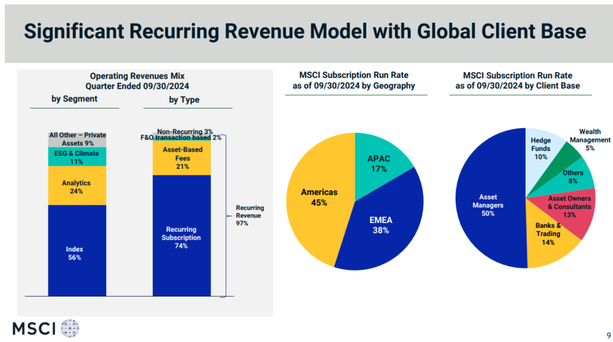Click the Asset-Based Fees 21% segment
Viewport: 613px width, 342px height.
[181, 158]
